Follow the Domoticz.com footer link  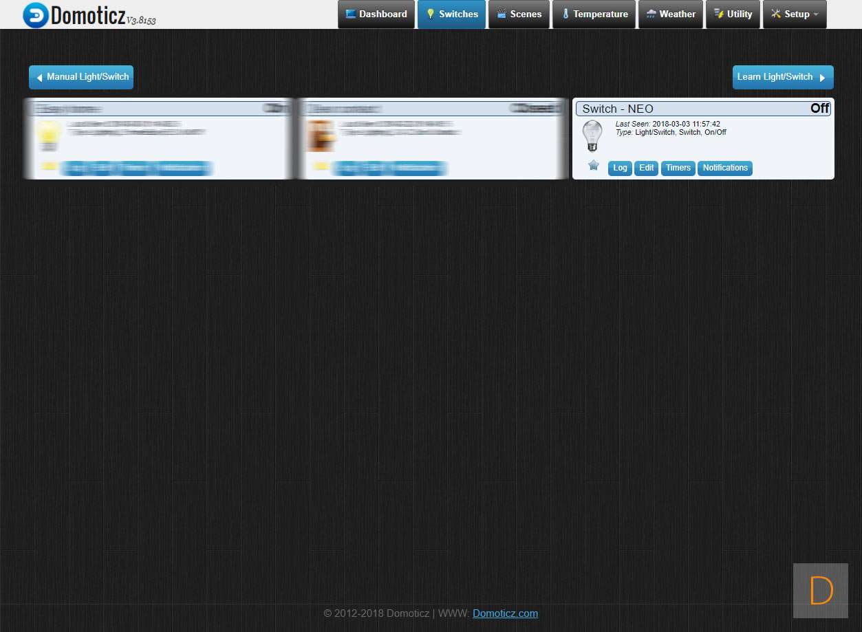(x=505, y=613)
